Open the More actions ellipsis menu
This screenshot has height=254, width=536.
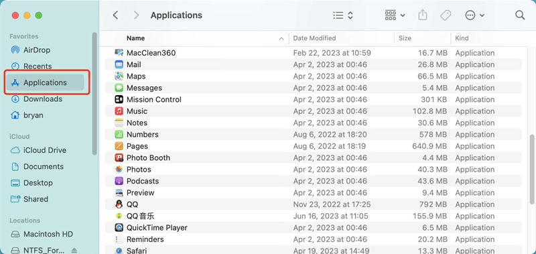(474, 15)
